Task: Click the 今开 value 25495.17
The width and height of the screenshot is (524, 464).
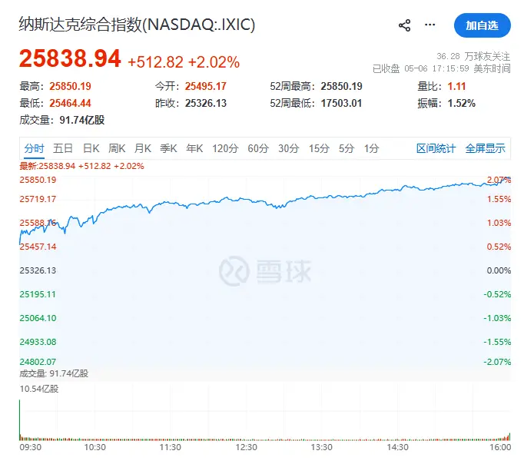Action: click(206, 87)
